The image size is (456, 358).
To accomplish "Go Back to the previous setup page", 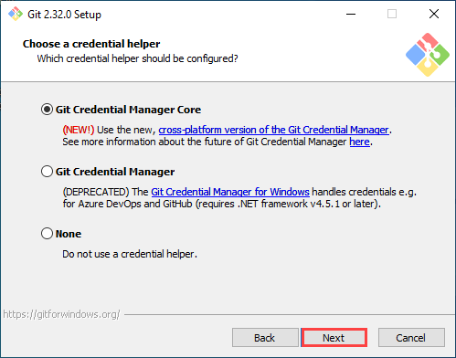I will click(x=265, y=338).
